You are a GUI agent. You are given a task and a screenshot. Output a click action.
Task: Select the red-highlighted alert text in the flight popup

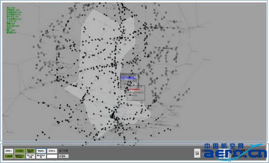pyautogui.click(x=134, y=89)
